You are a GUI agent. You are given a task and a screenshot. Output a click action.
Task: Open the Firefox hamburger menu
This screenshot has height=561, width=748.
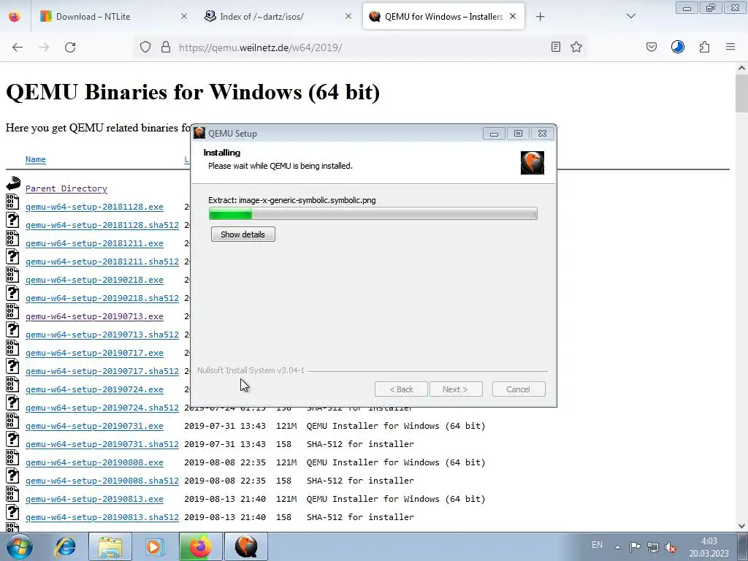[730, 47]
